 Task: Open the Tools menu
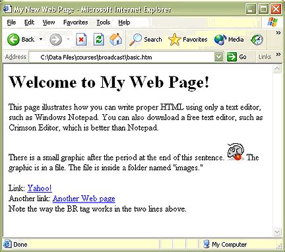103,22
